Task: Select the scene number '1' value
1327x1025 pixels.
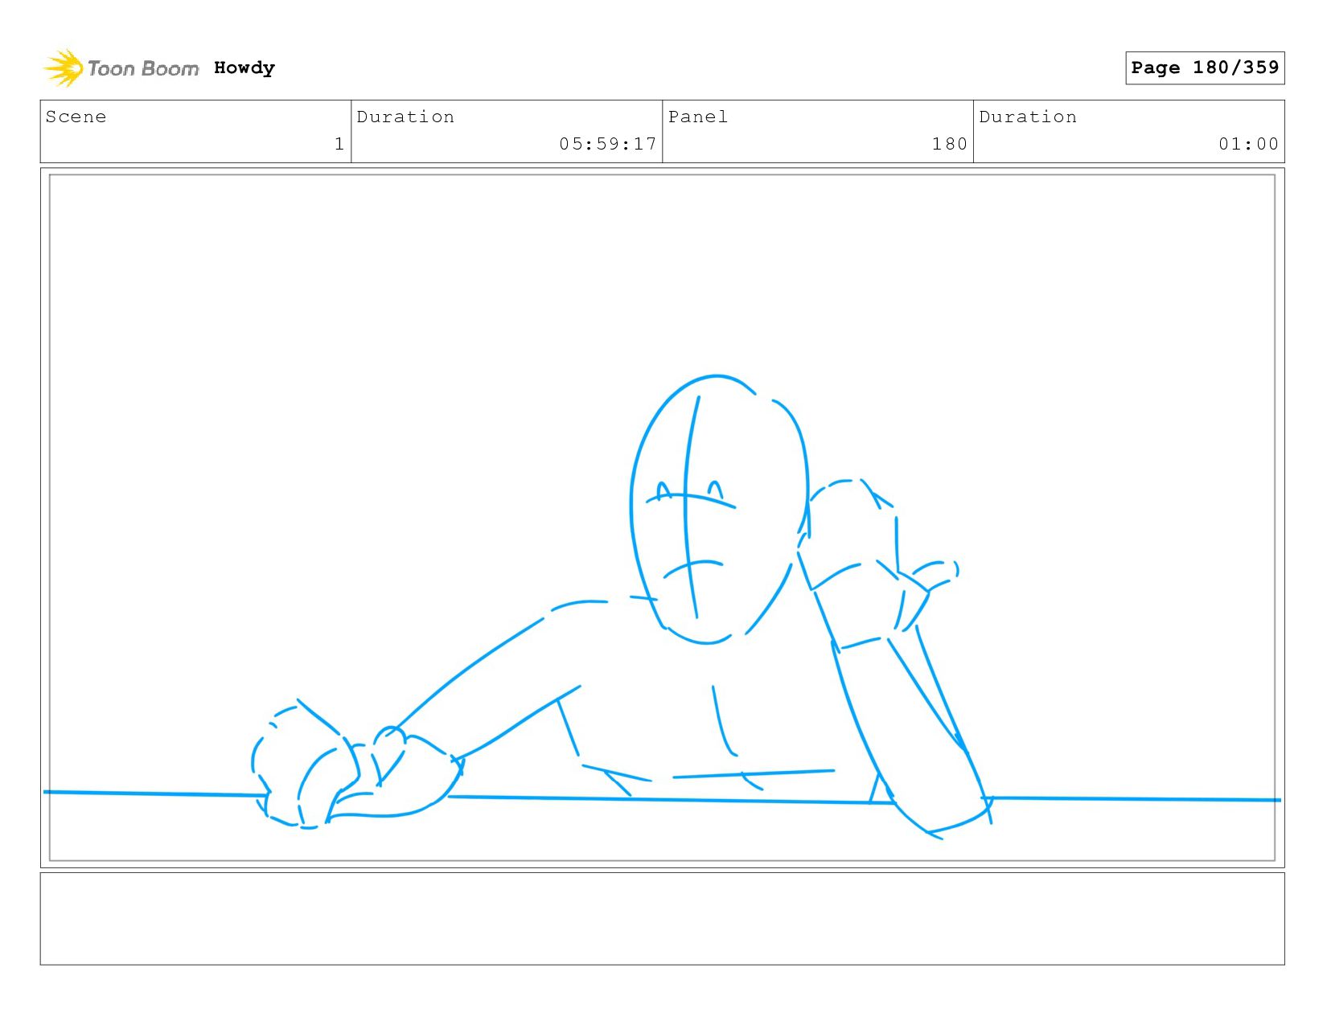Action: point(339,144)
